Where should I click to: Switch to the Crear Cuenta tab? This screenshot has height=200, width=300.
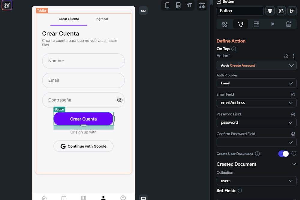69,19
